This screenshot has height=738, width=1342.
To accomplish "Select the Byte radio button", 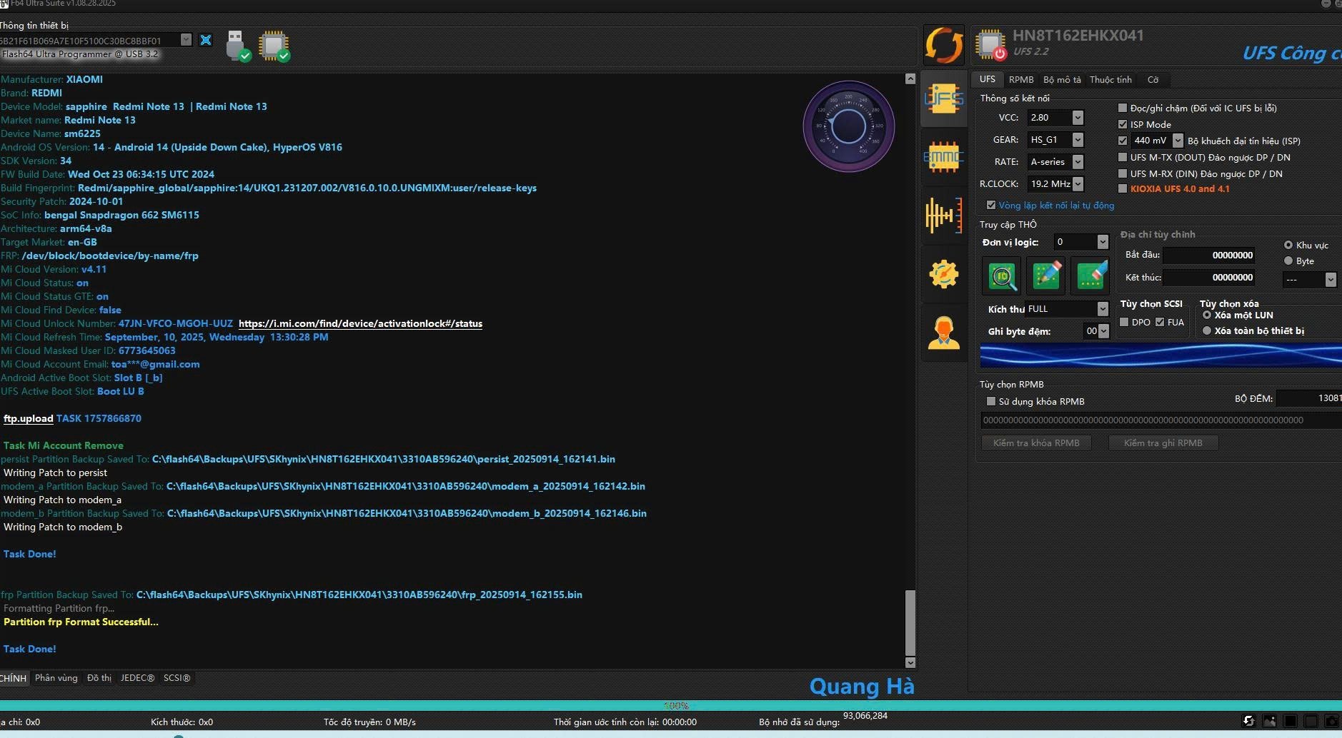I will tap(1288, 261).
